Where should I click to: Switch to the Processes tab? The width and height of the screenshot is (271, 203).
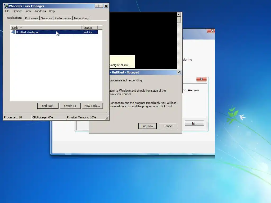pyautogui.click(x=31, y=18)
